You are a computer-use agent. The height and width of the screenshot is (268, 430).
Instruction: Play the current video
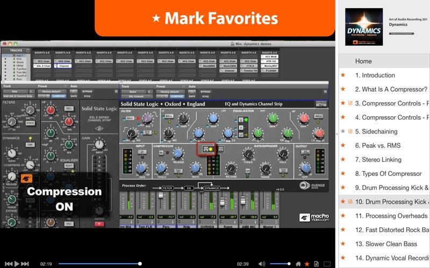(x=17, y=264)
